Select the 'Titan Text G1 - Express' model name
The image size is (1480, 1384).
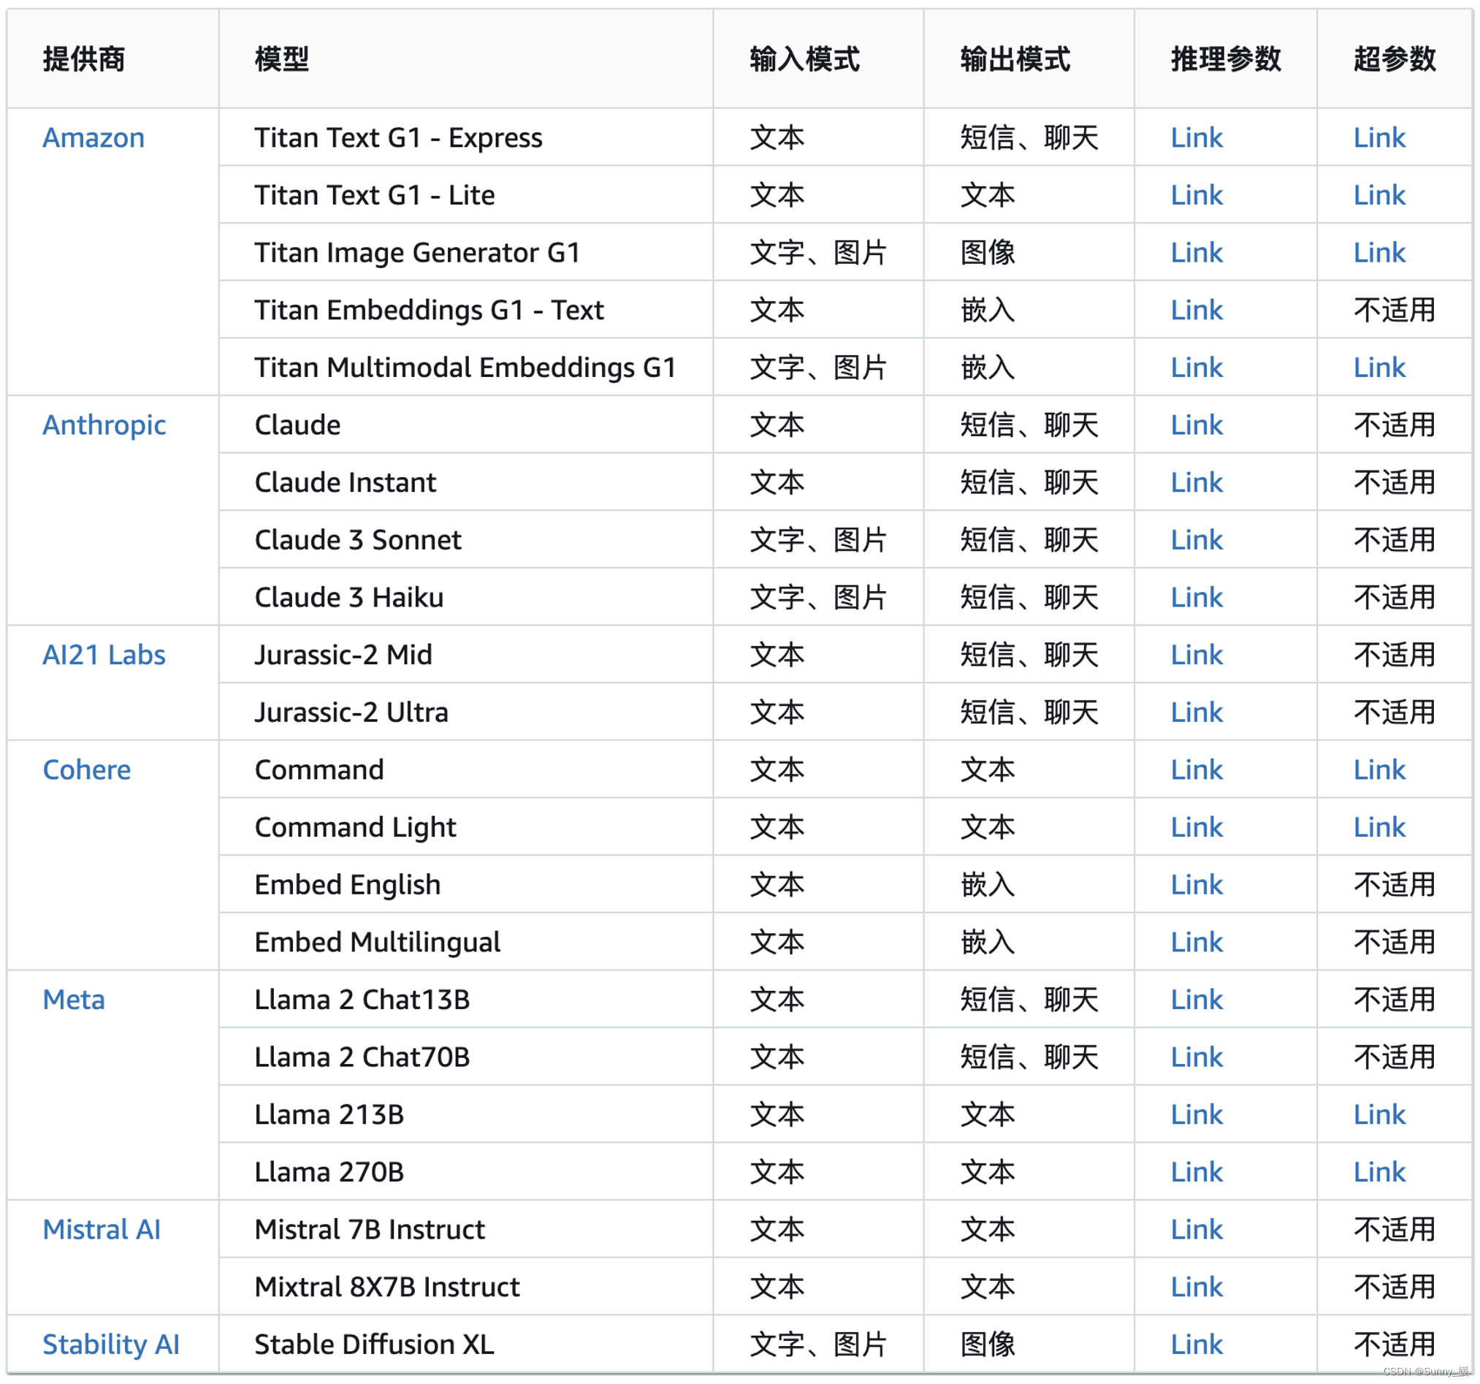point(398,138)
